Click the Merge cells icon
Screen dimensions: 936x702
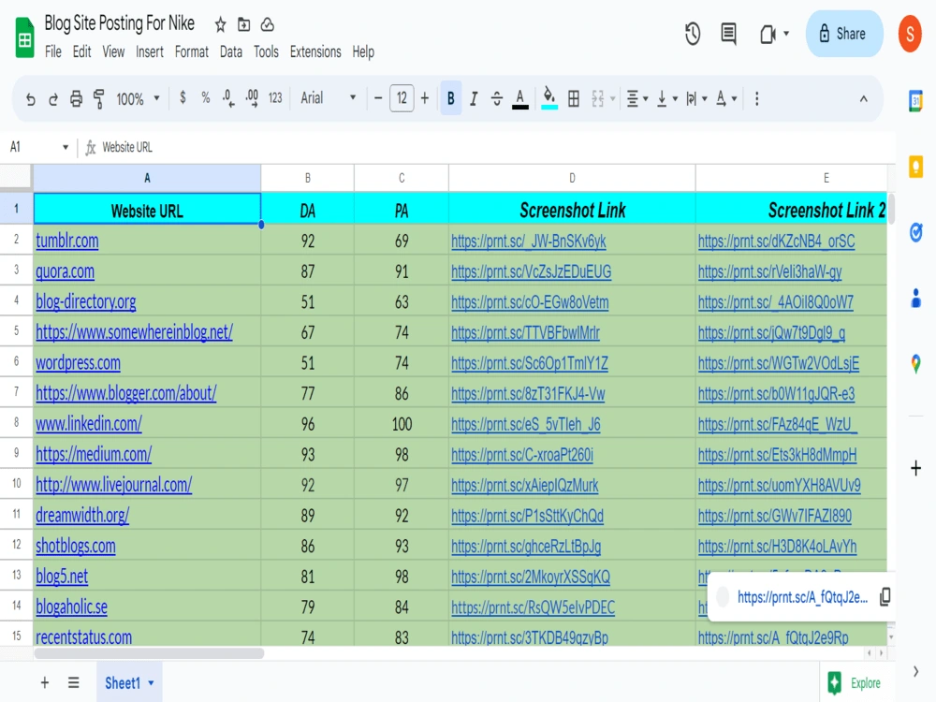coord(597,98)
